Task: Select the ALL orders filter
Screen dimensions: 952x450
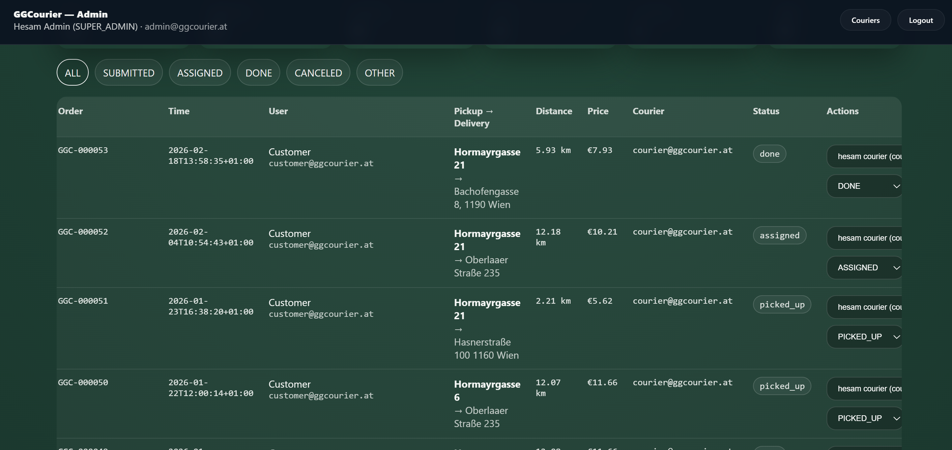Action: tap(72, 72)
